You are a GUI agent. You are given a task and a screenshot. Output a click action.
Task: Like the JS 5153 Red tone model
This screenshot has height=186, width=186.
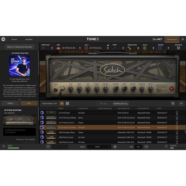[x=177, y=112]
